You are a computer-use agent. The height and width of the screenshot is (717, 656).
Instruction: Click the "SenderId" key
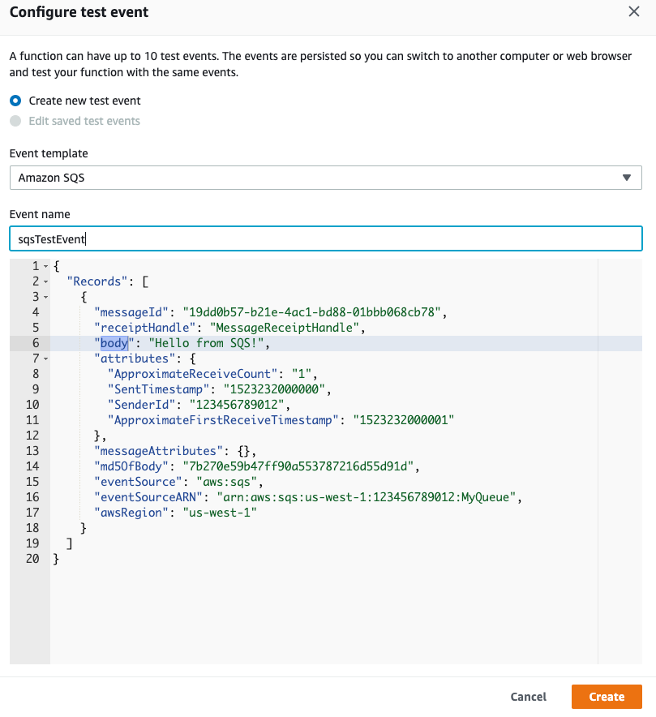(142, 405)
